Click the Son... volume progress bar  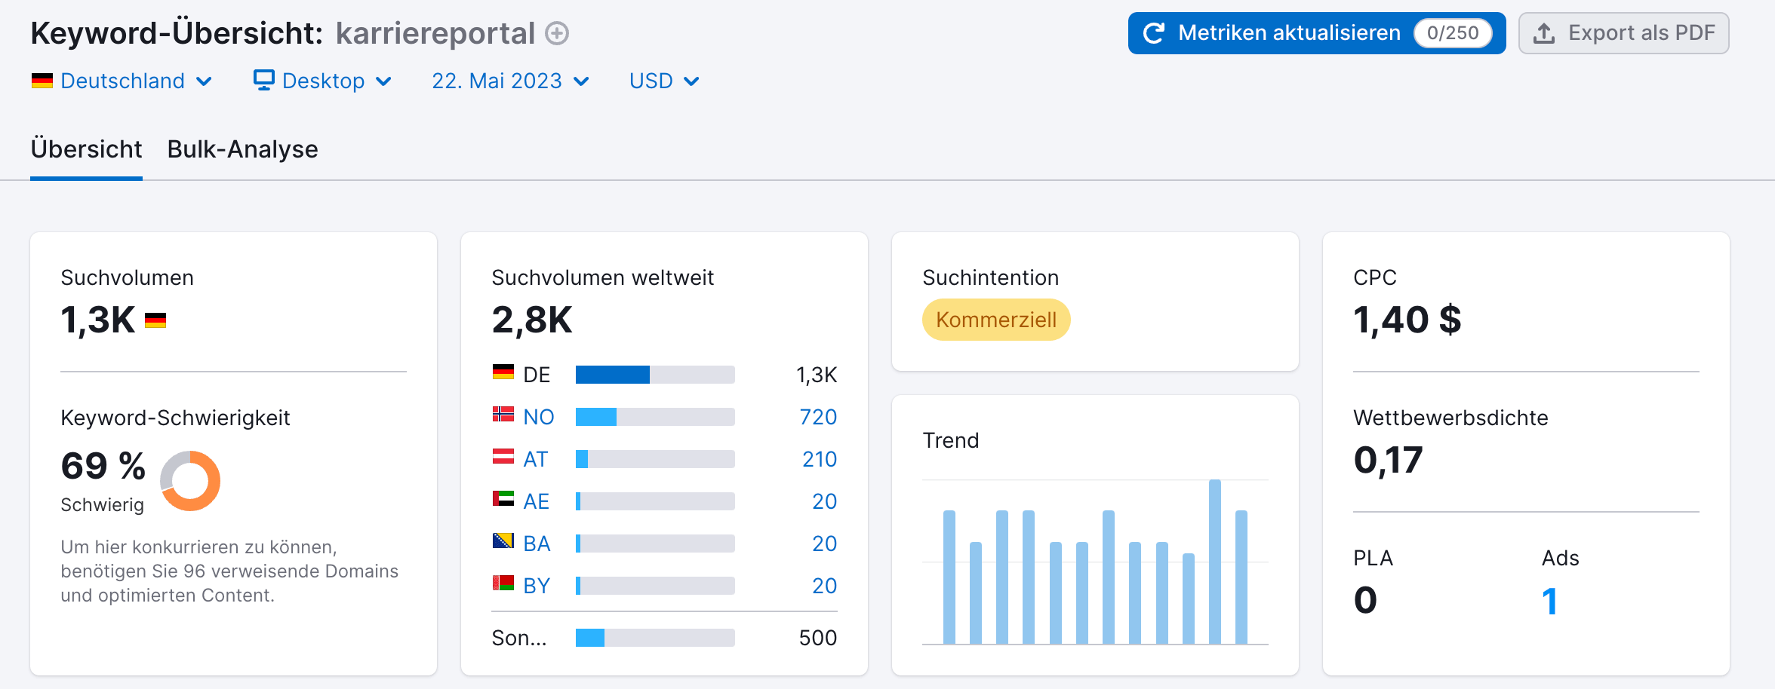pos(655,638)
